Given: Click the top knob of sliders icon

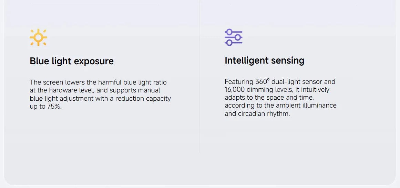Looking at the screenshot, I should coord(229,32).
